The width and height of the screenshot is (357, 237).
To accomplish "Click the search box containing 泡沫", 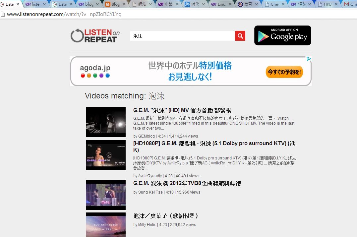I will pos(182,36).
